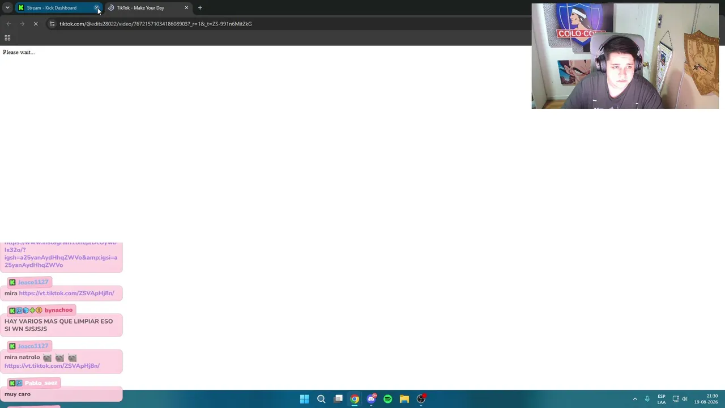Close the TikTok - Make Your Day tab

pos(186,8)
